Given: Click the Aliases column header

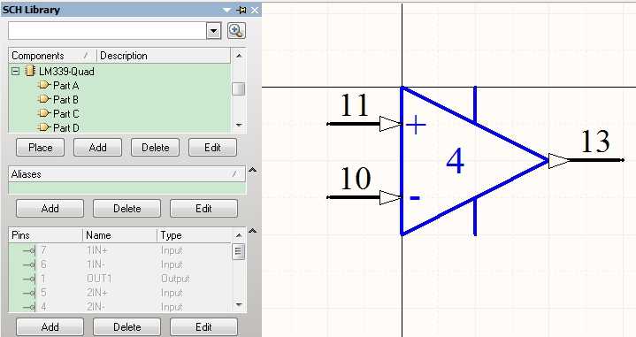Looking at the screenshot, I should 126,174.
